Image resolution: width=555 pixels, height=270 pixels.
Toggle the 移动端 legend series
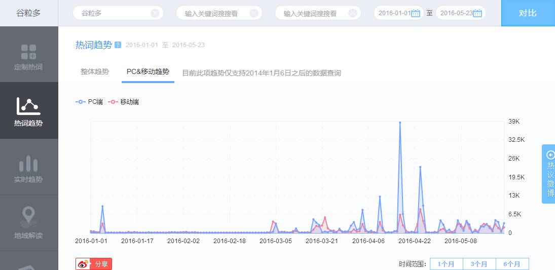pyautogui.click(x=124, y=102)
